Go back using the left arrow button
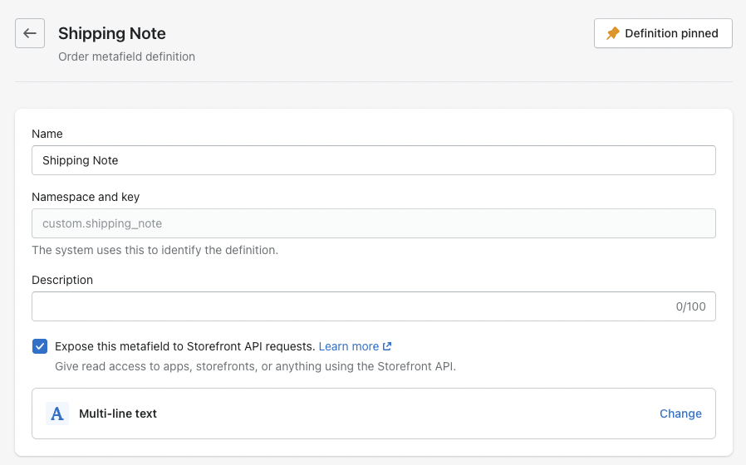 30,33
